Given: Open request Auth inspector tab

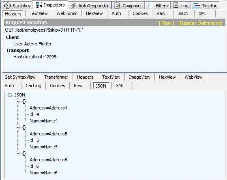Looking at the screenshot, I should pyautogui.click(x=116, y=13).
